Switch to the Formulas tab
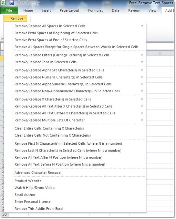The height and width of the screenshot is (219, 176). 95,10
